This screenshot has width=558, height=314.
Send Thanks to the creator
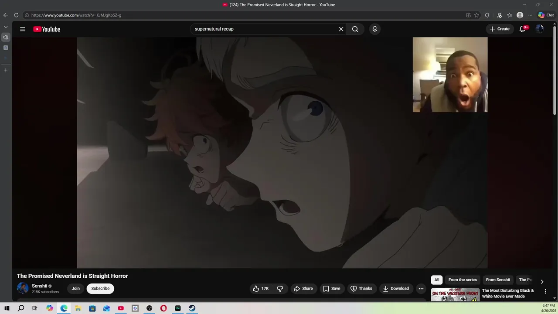click(361, 289)
